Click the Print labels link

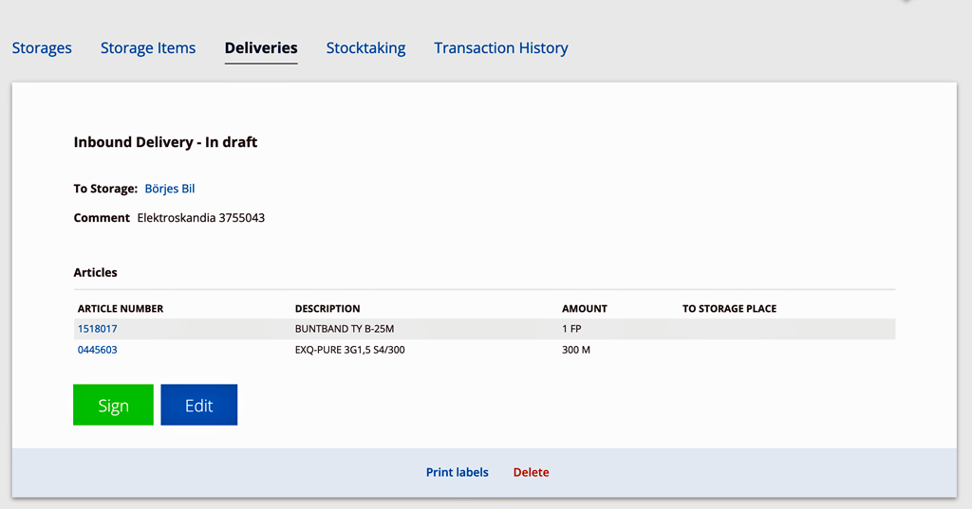[x=457, y=472]
